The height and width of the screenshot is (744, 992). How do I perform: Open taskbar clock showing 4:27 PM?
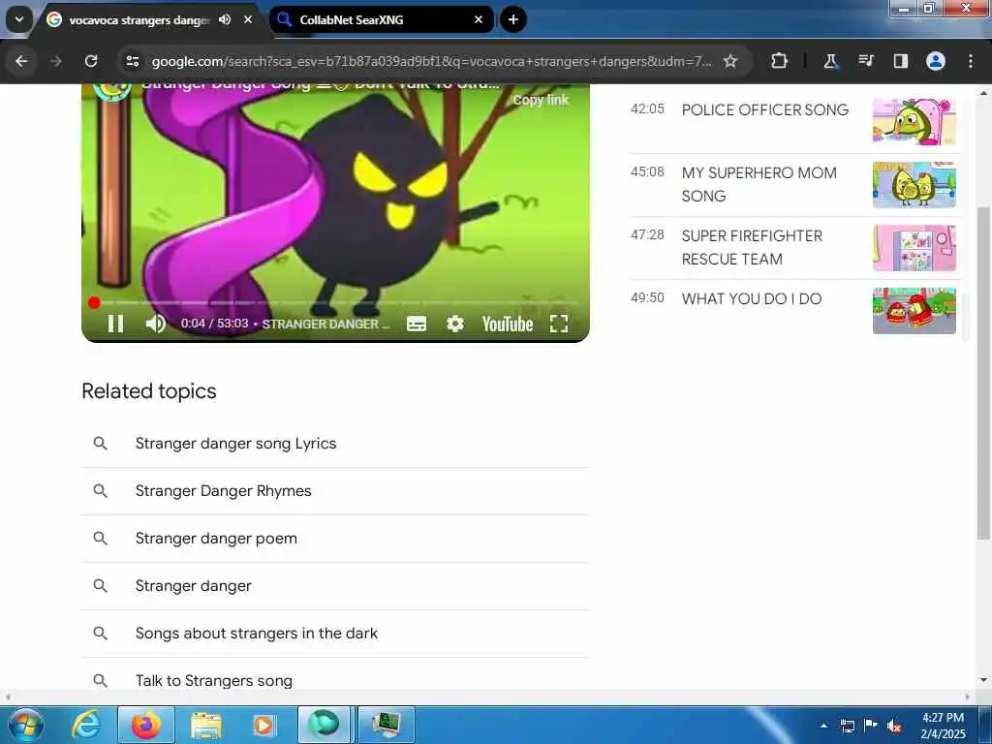click(x=943, y=726)
